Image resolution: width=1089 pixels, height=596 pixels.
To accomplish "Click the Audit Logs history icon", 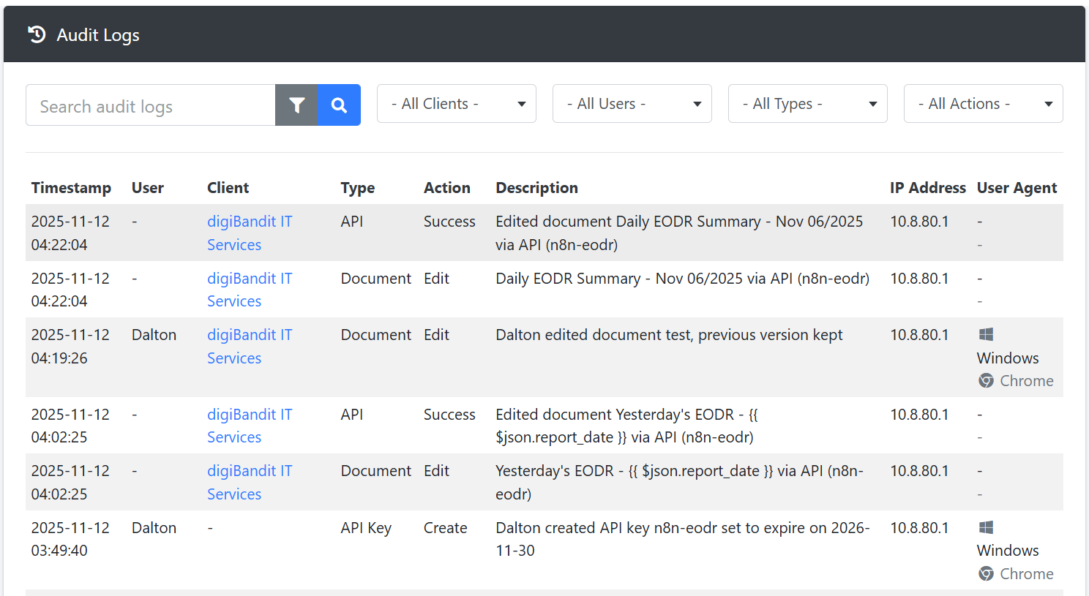I will 37,34.
